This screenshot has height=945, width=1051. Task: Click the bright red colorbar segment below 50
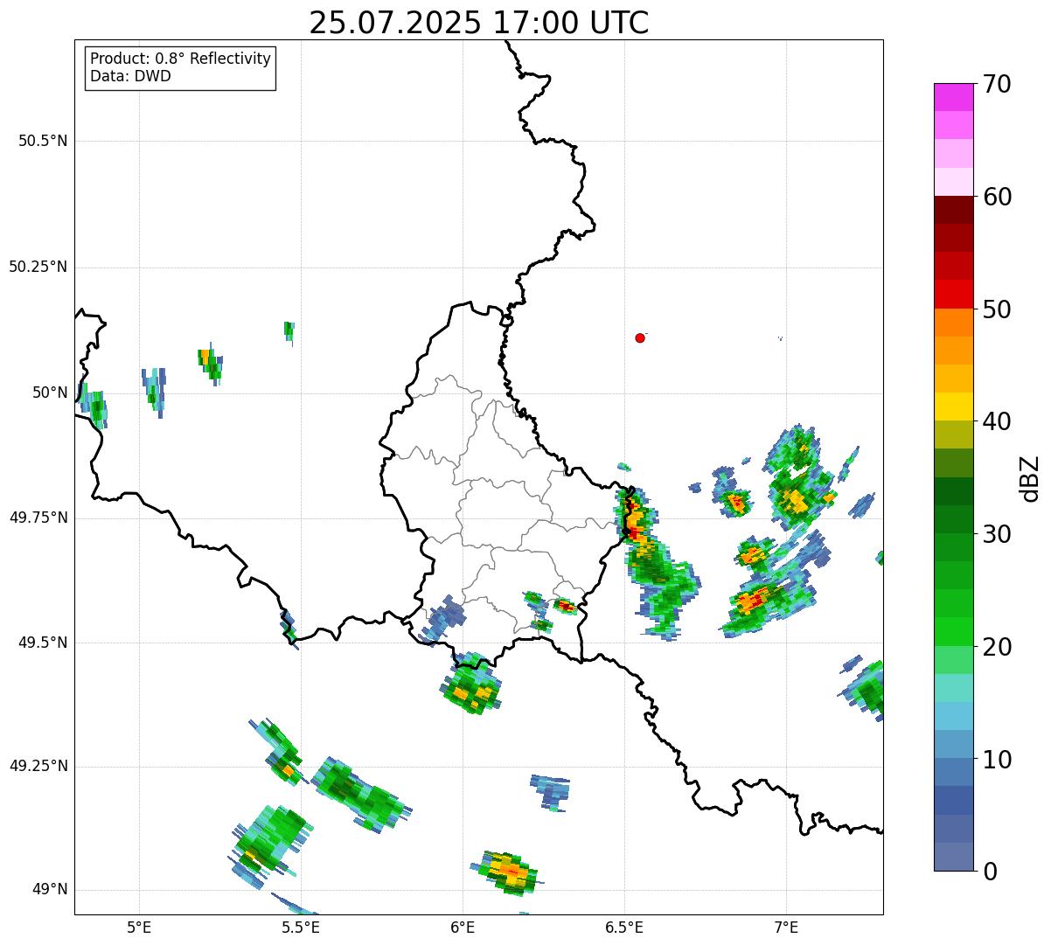click(953, 294)
